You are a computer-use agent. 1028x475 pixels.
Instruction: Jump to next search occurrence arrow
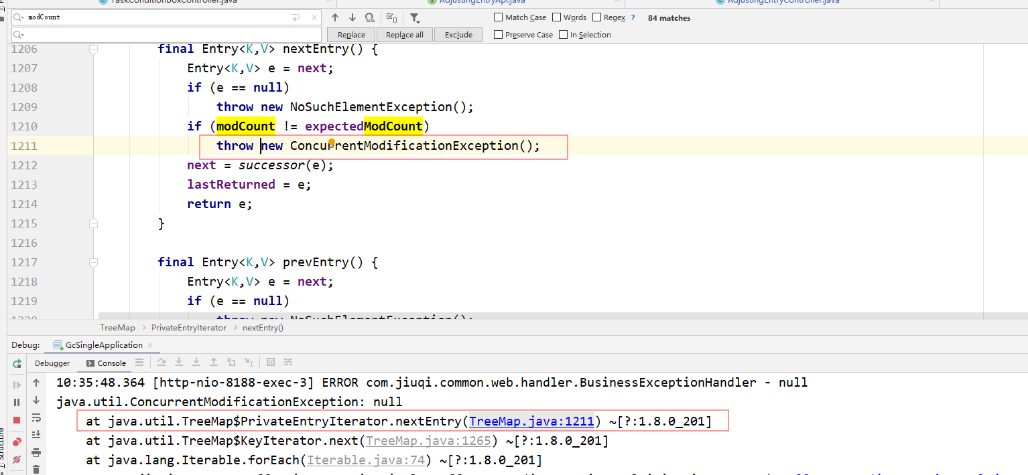click(x=352, y=17)
